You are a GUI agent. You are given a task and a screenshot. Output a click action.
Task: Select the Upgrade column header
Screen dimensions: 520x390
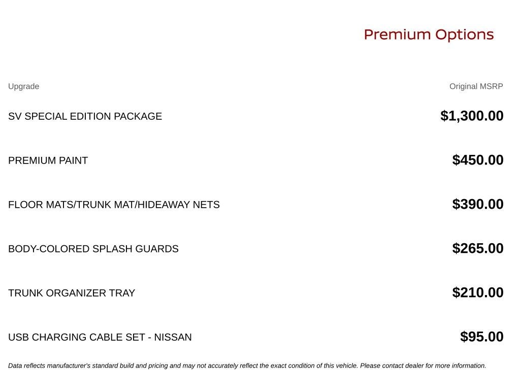[x=23, y=86]
